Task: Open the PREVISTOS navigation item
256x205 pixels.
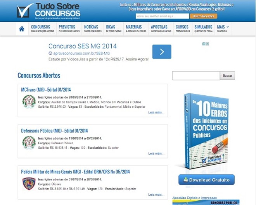Action: [x=69, y=29]
